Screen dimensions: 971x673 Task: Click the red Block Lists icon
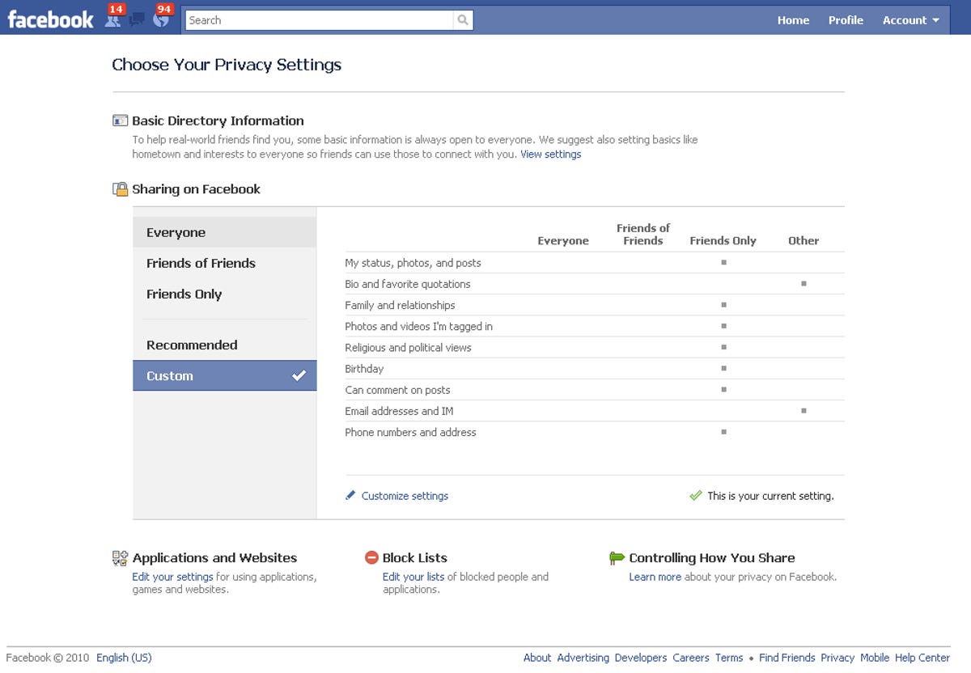(x=371, y=557)
